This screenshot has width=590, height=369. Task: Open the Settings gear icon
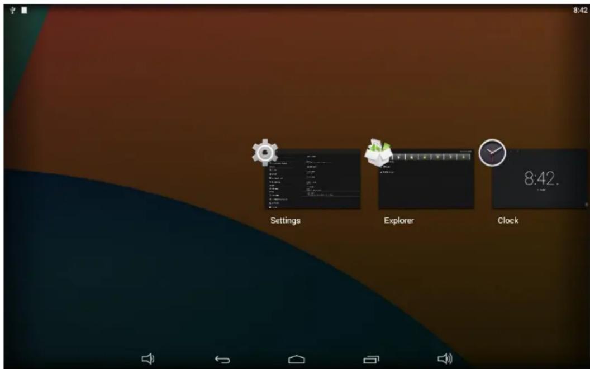click(265, 152)
